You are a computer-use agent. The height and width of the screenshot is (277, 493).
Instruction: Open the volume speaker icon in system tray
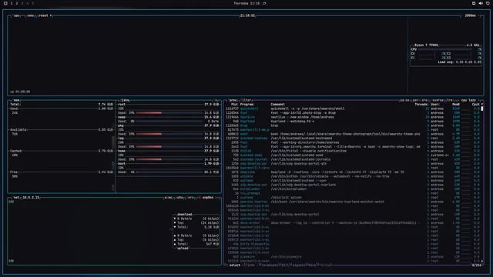(481, 3)
